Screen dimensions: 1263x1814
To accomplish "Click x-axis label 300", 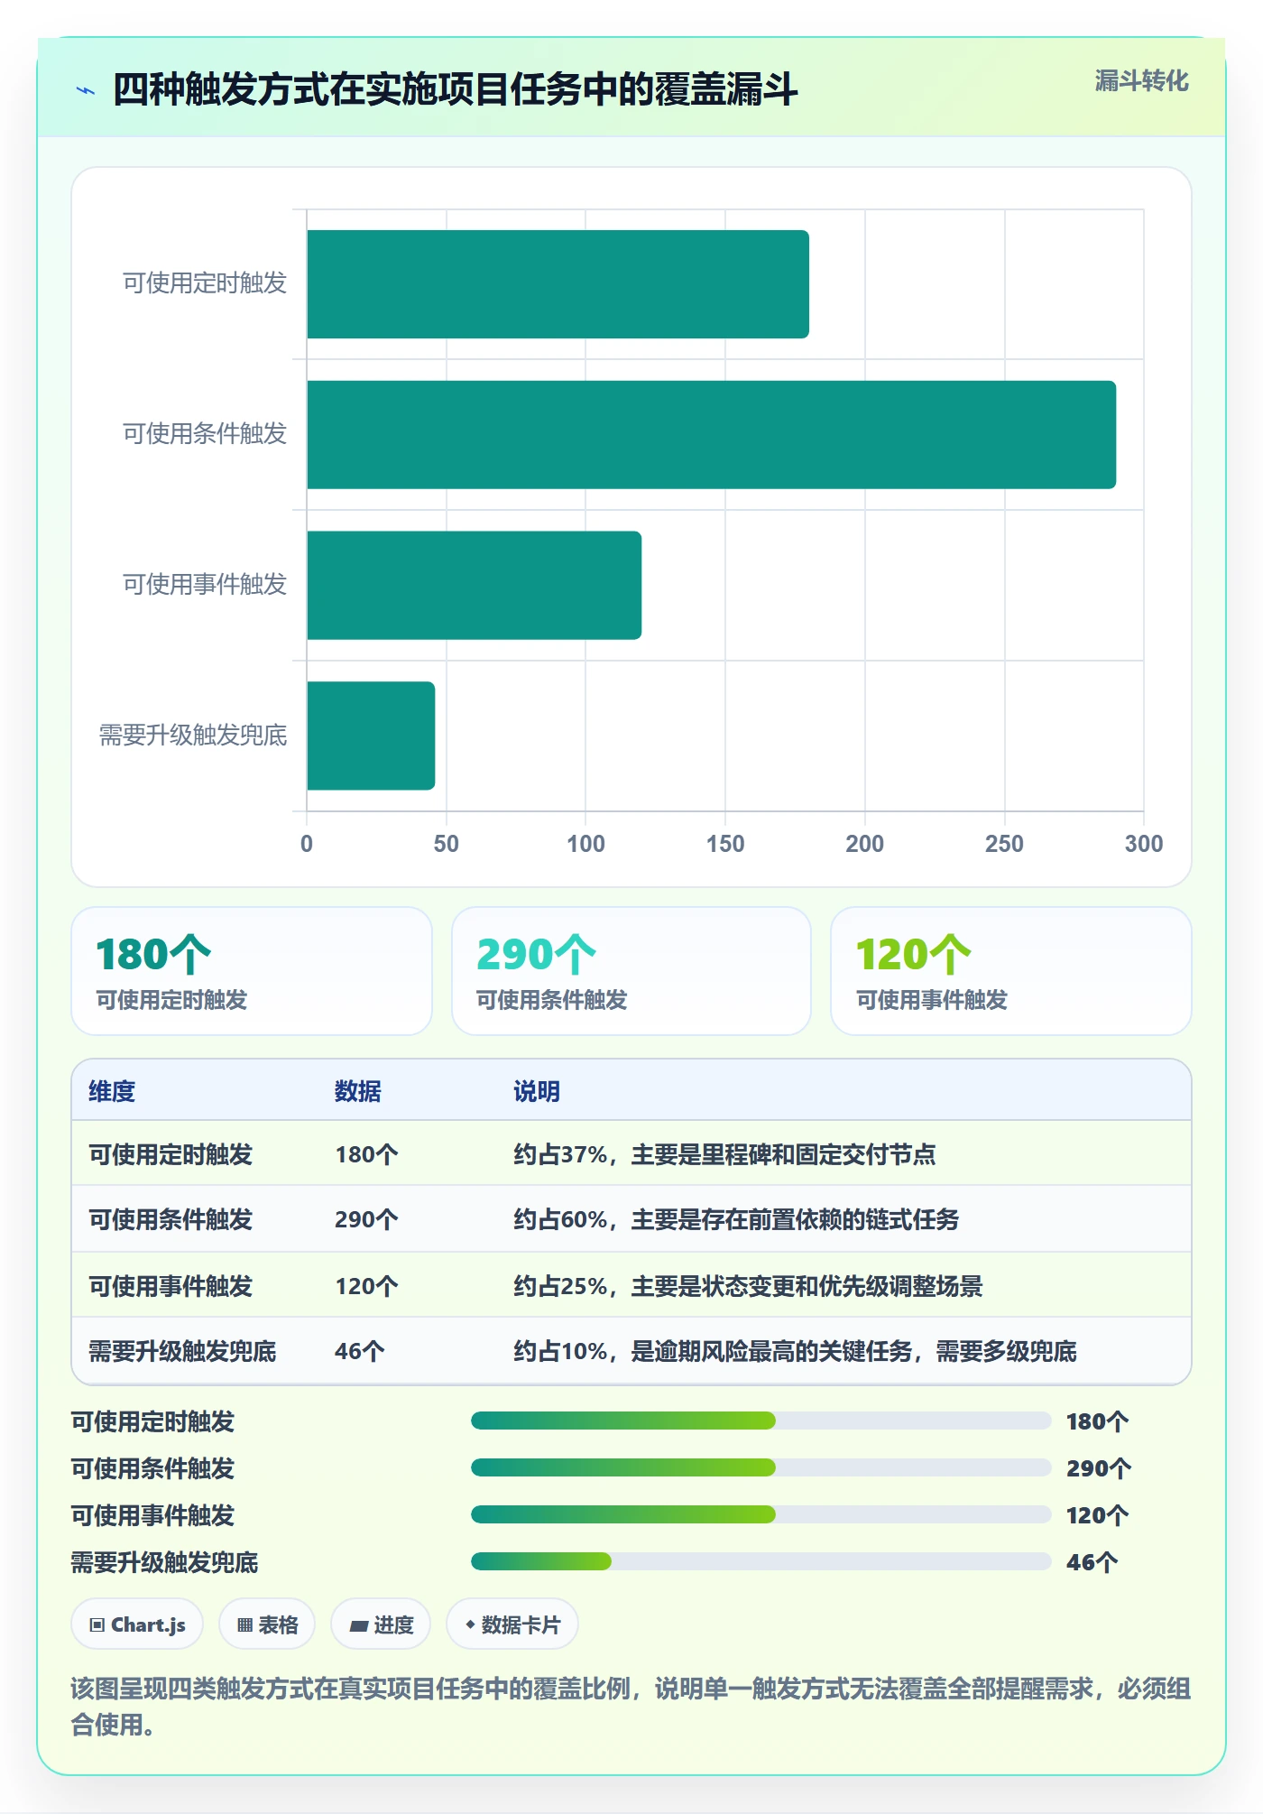I will pyautogui.click(x=1144, y=844).
